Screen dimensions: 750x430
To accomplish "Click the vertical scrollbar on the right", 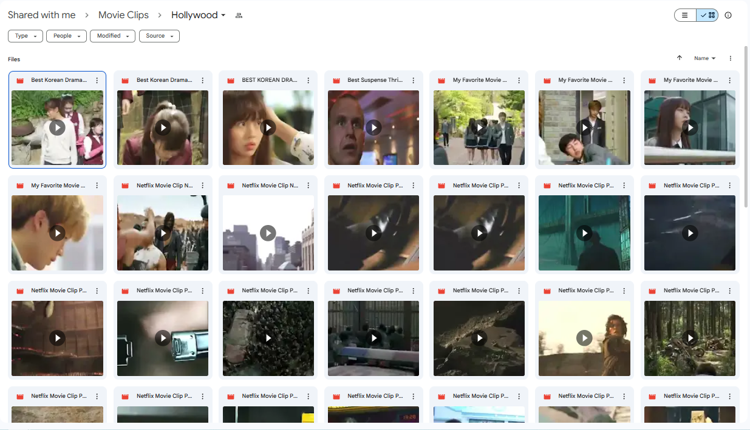I will click(x=746, y=127).
